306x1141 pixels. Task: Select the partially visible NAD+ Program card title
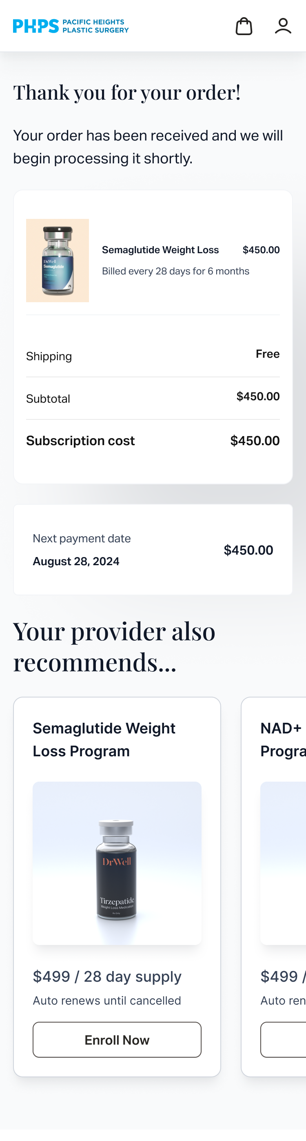(283, 740)
